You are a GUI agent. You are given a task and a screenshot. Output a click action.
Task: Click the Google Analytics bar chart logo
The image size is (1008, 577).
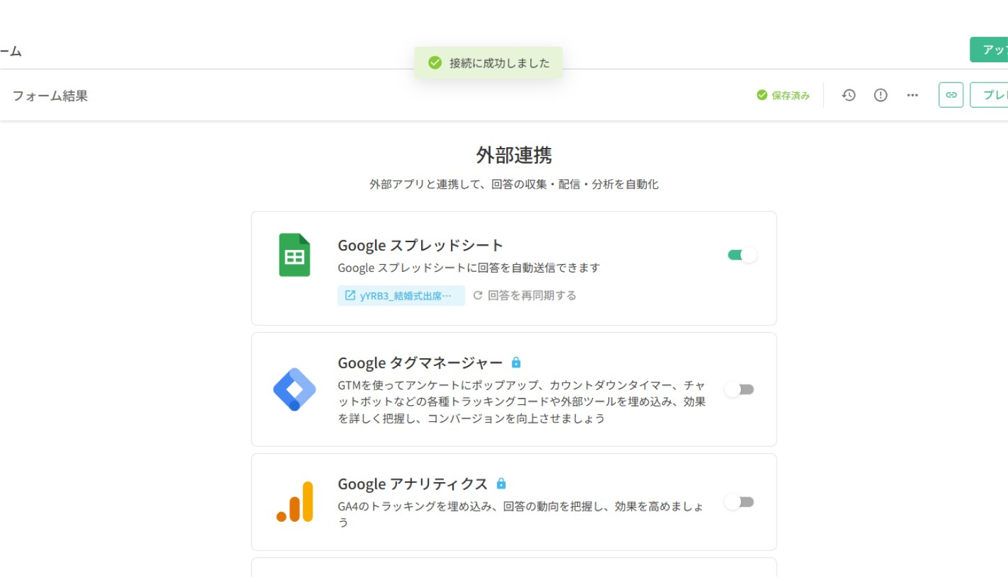pyautogui.click(x=295, y=502)
